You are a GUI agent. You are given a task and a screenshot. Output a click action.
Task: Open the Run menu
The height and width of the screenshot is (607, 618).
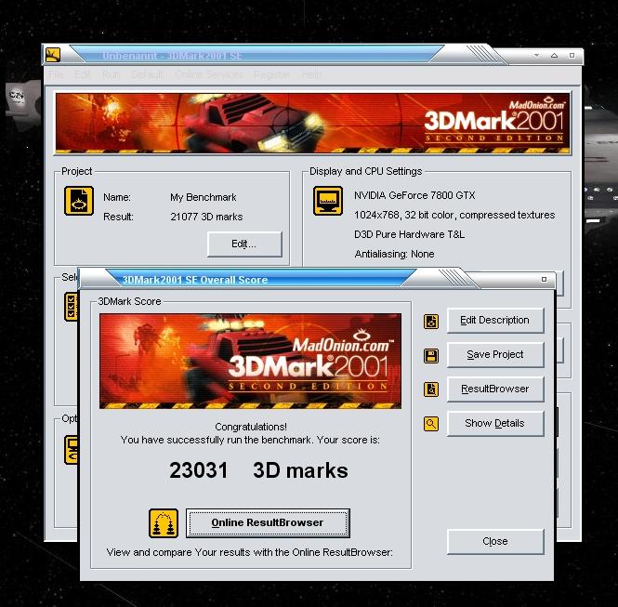tap(112, 74)
